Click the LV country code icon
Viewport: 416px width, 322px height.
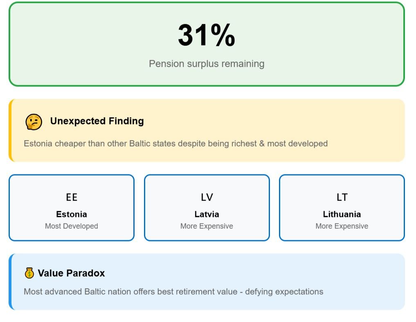(207, 197)
